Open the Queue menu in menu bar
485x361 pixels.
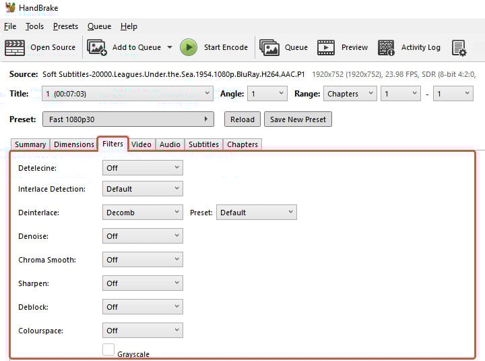[99, 26]
